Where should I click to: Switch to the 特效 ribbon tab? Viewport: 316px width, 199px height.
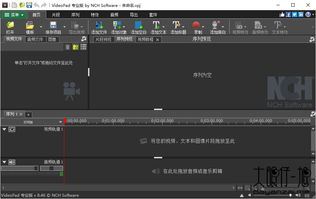tap(95, 15)
